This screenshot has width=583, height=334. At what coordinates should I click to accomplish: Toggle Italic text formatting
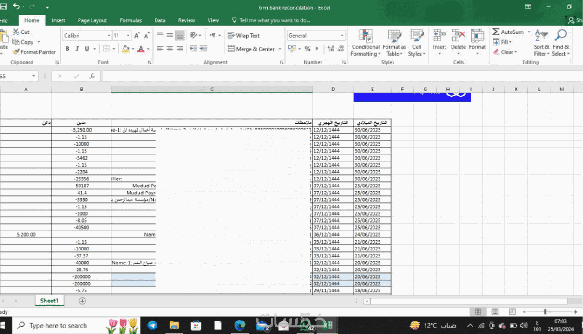[77, 49]
